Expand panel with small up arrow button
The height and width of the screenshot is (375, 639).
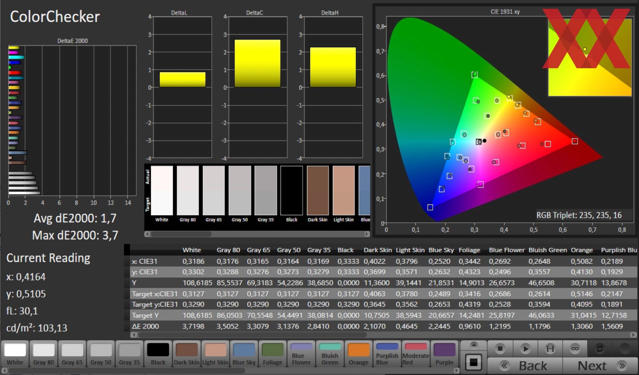pyautogui.click(x=473, y=345)
